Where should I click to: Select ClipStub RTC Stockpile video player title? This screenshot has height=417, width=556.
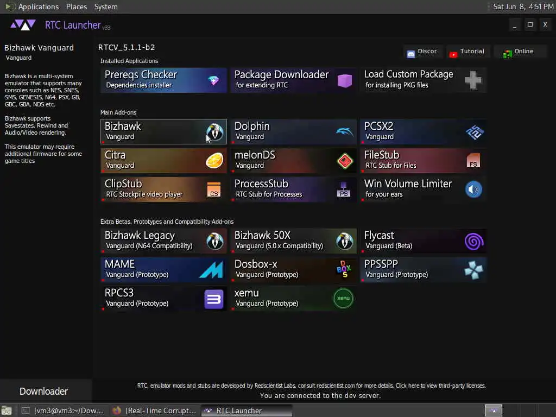tap(123, 184)
